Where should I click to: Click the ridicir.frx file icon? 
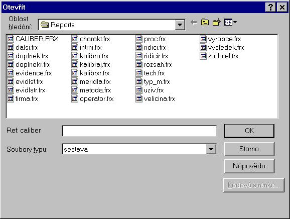[x=139, y=56]
